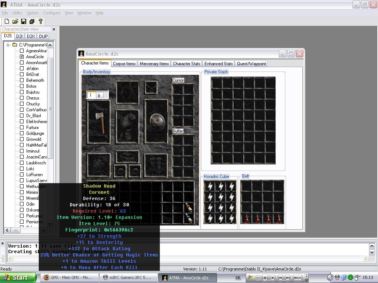Viewport: 378px width, 283px height.
Task: Close the Info pane
Action: click(3, 244)
